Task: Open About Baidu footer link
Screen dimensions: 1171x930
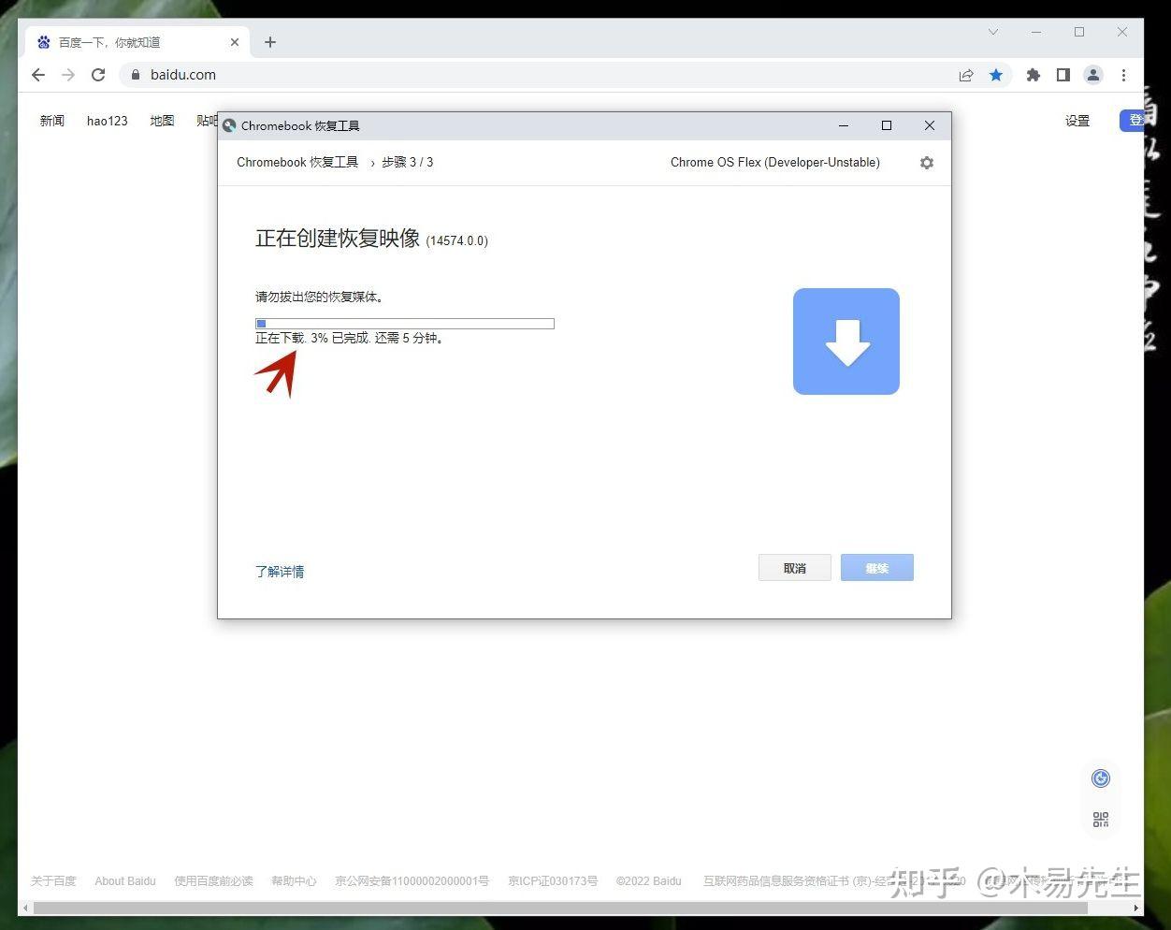Action: pos(125,881)
